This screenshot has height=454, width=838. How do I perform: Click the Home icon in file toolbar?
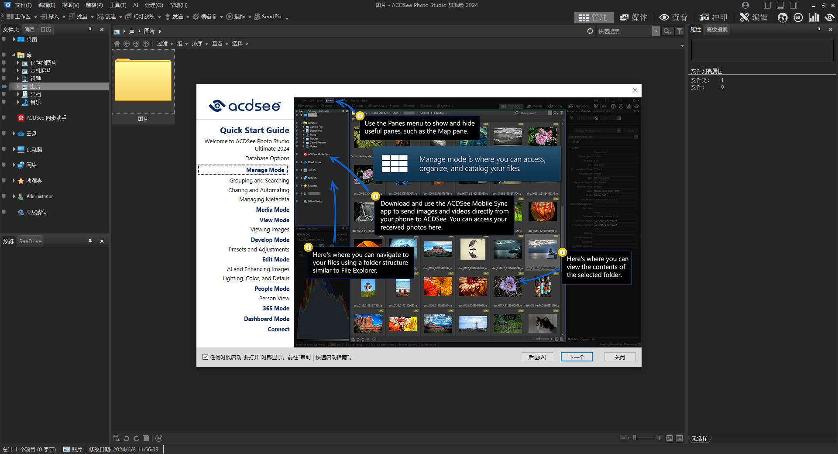point(117,44)
